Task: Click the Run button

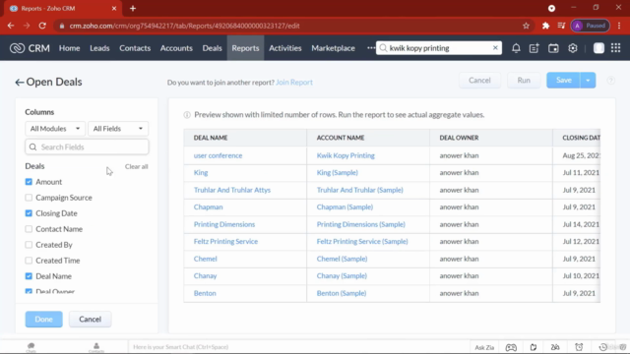Action: tap(524, 81)
